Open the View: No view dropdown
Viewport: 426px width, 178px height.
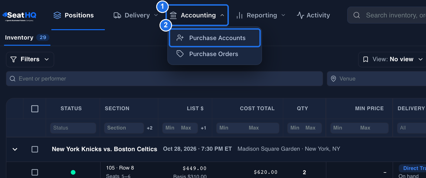point(393,59)
